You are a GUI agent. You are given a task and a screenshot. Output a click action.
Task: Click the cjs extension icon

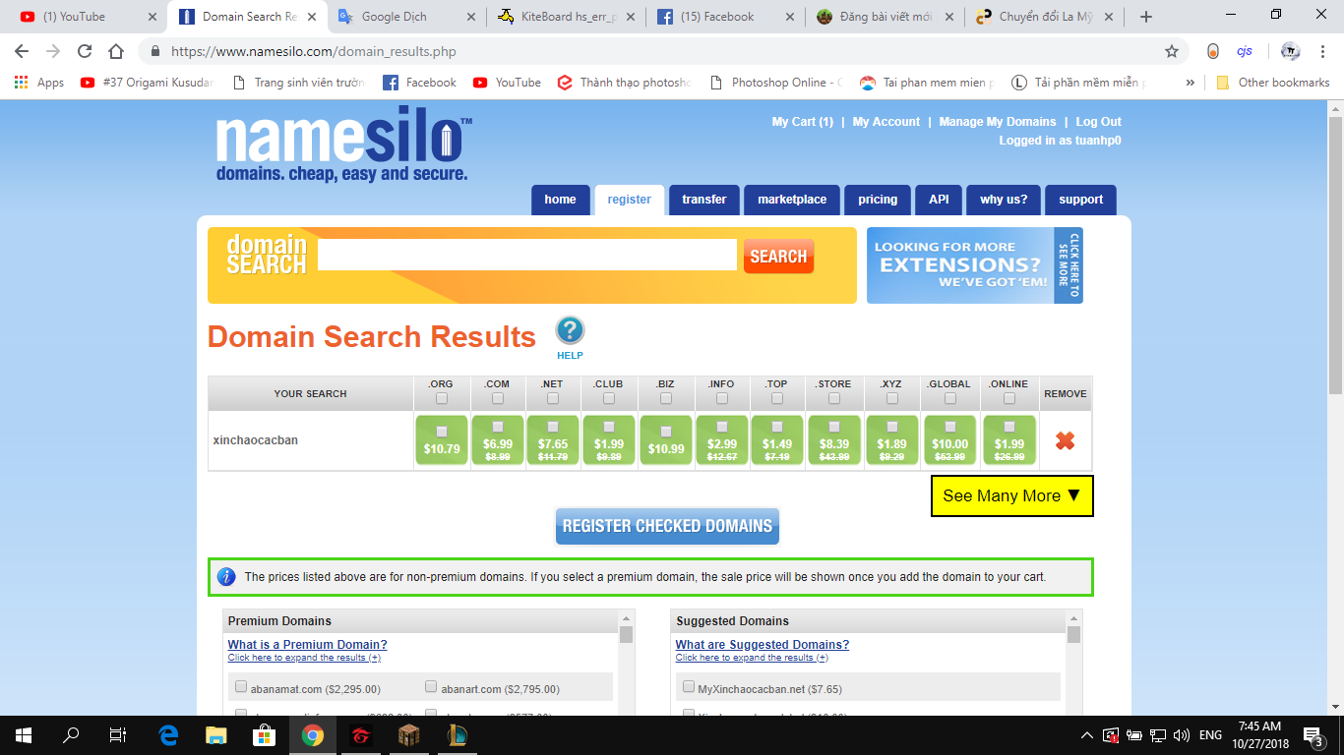(x=1245, y=51)
